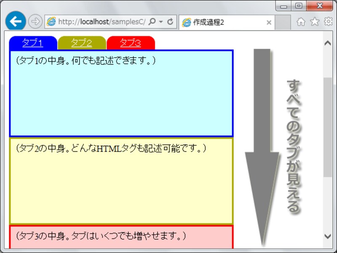Click the タブ3 red tab link
The image size is (337, 253).
click(131, 43)
